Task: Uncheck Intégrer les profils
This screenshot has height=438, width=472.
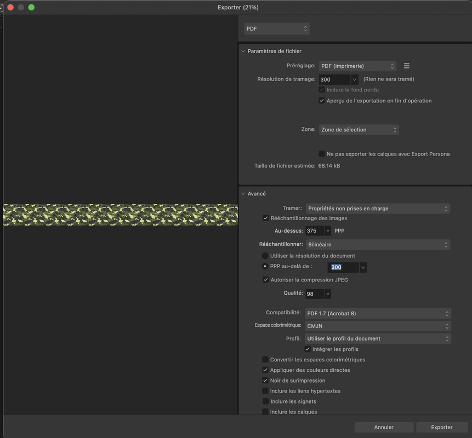Action: point(308,349)
